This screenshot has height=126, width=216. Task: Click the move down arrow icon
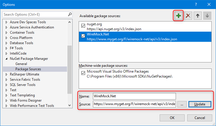(207, 16)
